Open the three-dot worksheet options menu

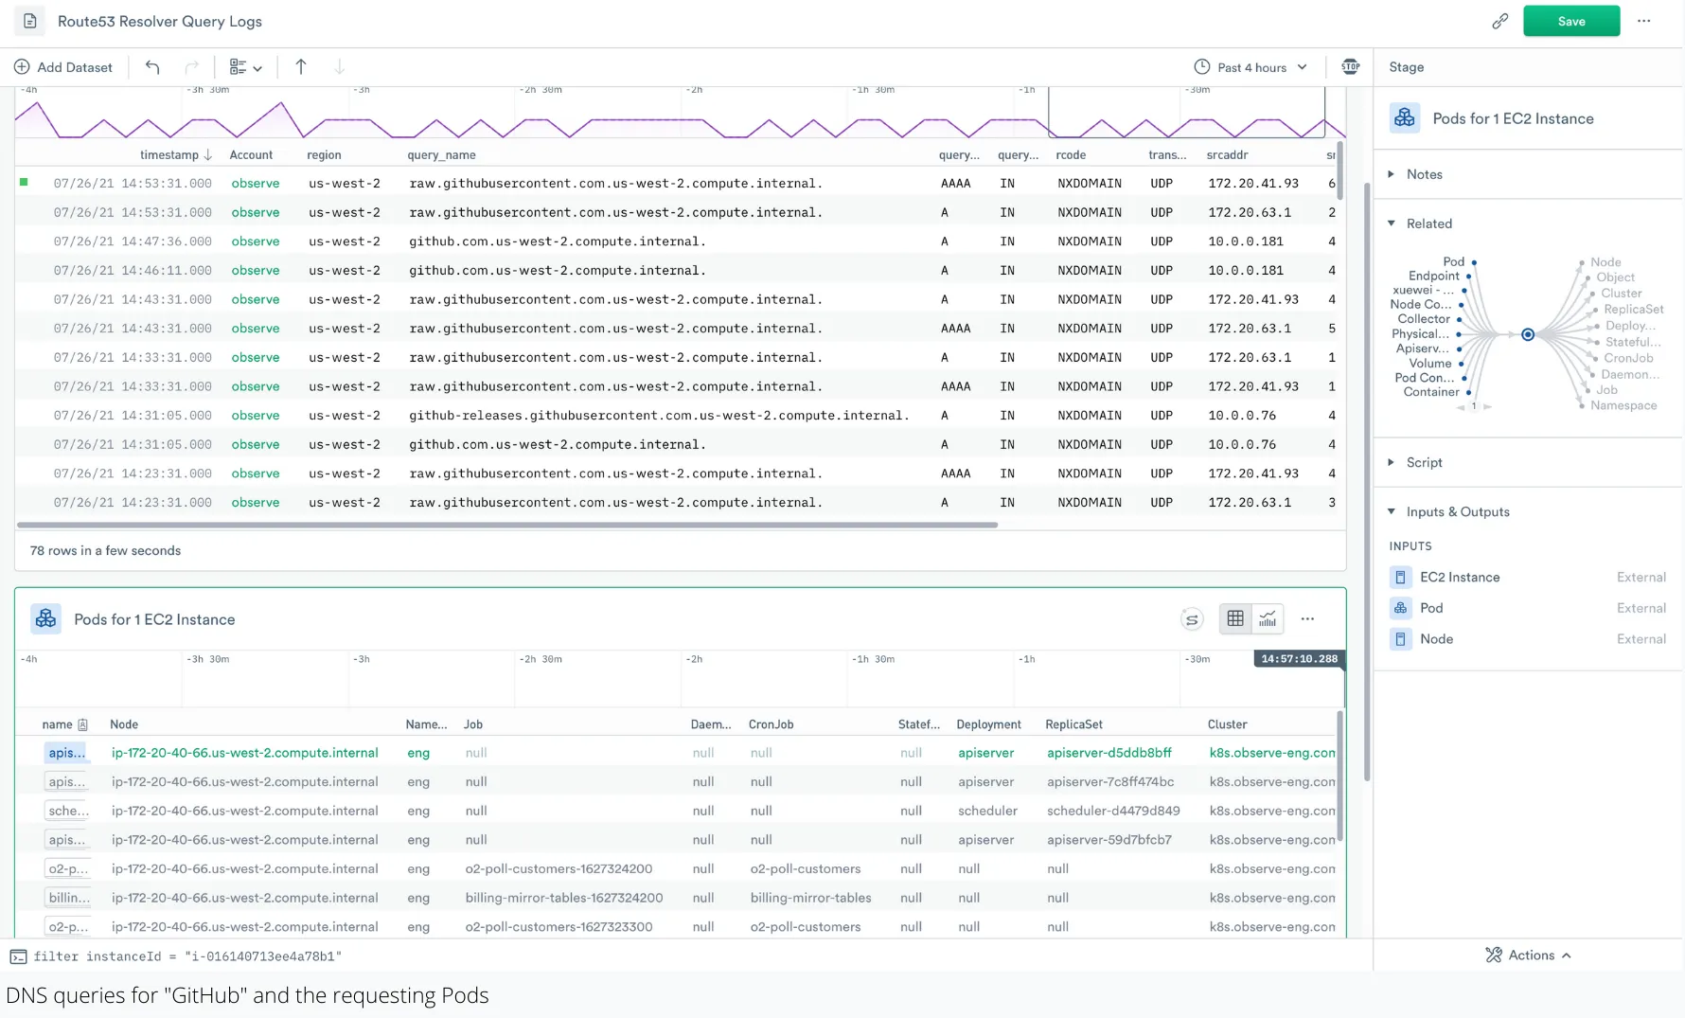coord(1644,21)
